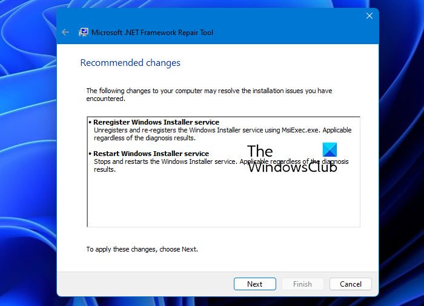The image size is (424, 306).
Task: Click the "Unregisters and re-registers" description text
Action: pos(222,134)
